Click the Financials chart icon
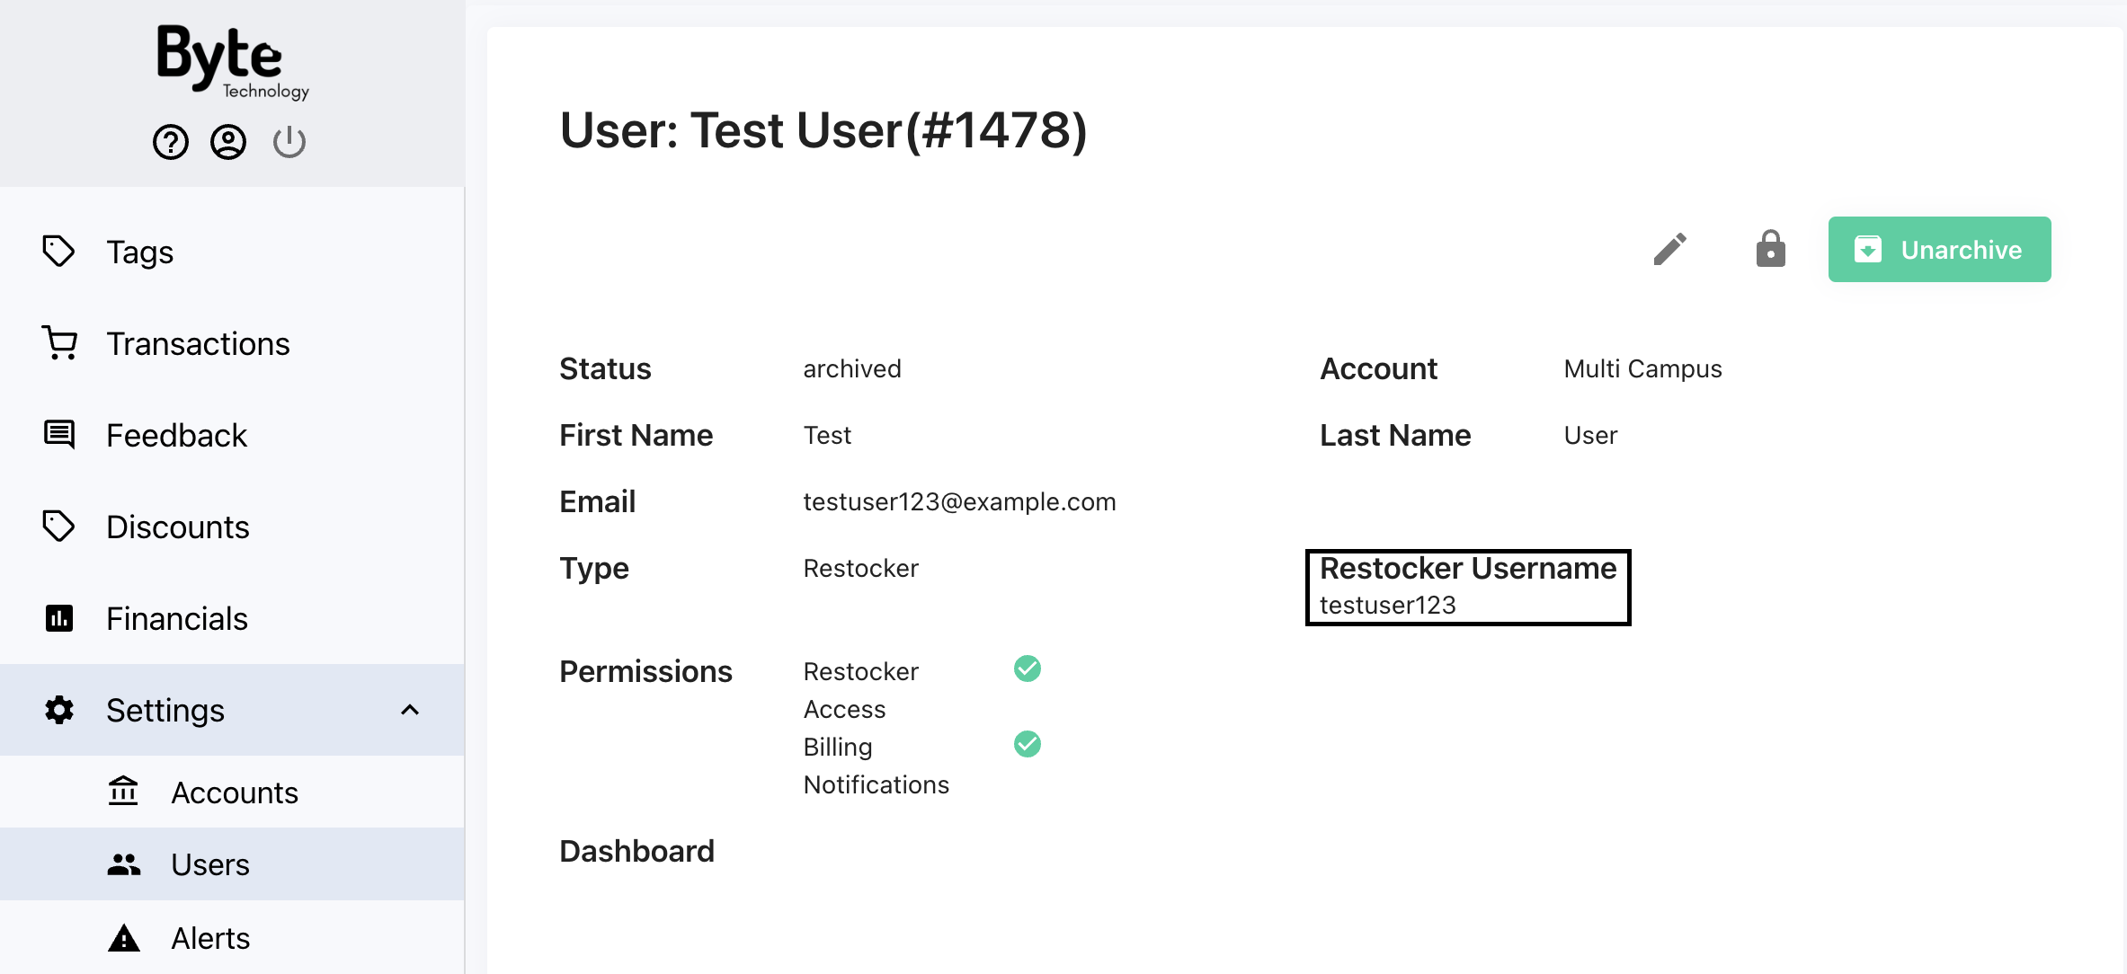 (59, 618)
